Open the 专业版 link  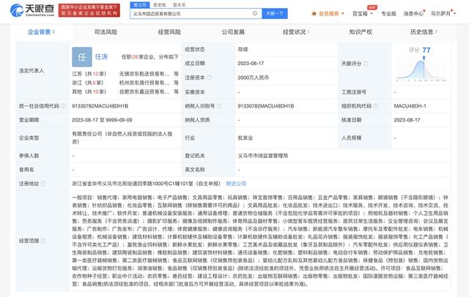tap(388, 13)
